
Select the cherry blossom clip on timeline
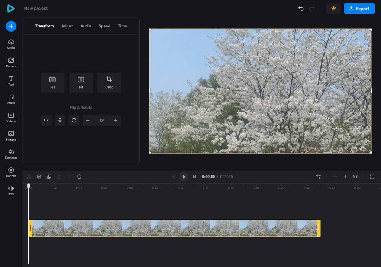[x=175, y=228]
